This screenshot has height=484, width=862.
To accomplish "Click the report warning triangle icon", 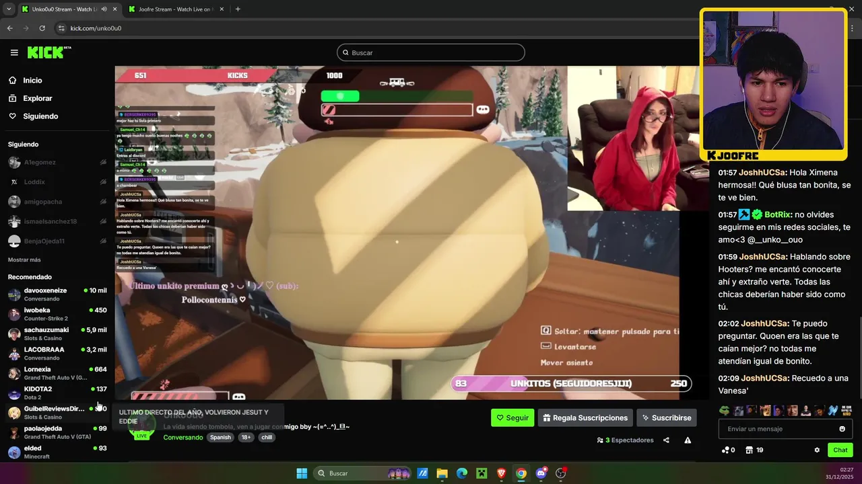I will tap(688, 440).
